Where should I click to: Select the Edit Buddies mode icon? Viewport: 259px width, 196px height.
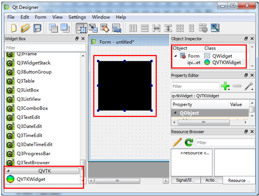(x=105, y=28)
